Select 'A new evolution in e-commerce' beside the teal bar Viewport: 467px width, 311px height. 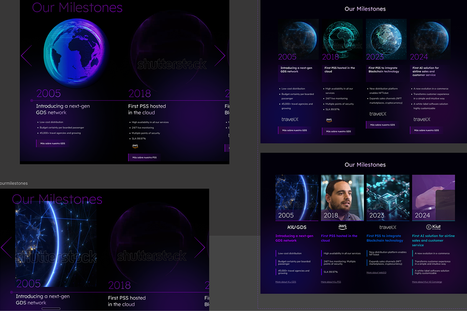click(432, 253)
